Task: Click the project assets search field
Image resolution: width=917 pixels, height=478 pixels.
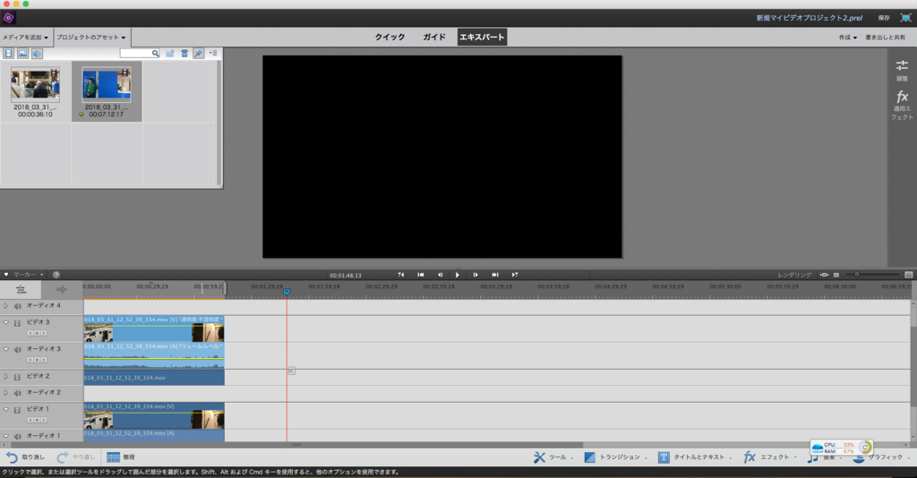Action: click(x=140, y=53)
